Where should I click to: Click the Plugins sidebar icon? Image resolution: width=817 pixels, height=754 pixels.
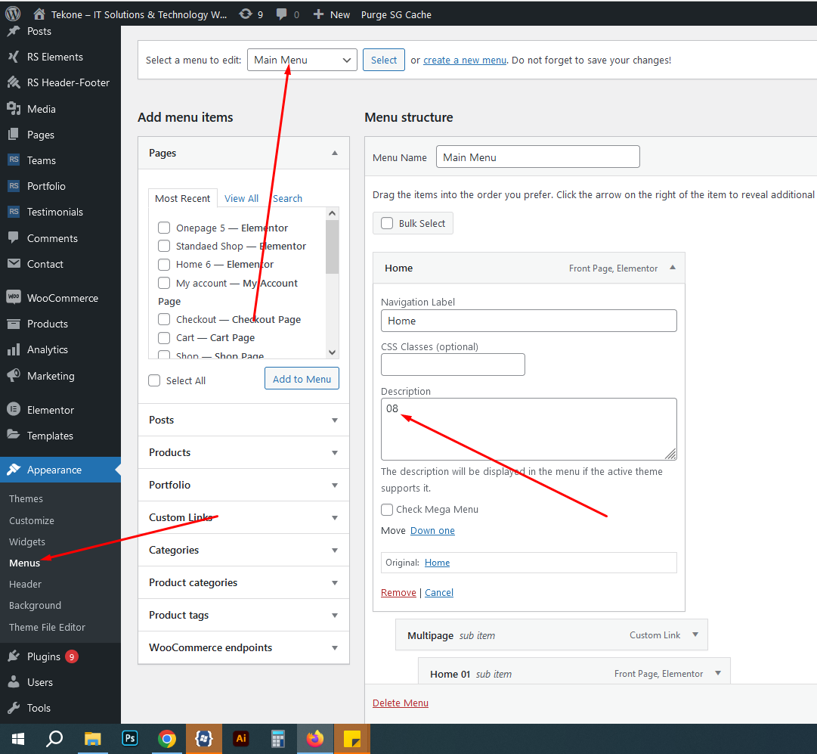tap(14, 656)
